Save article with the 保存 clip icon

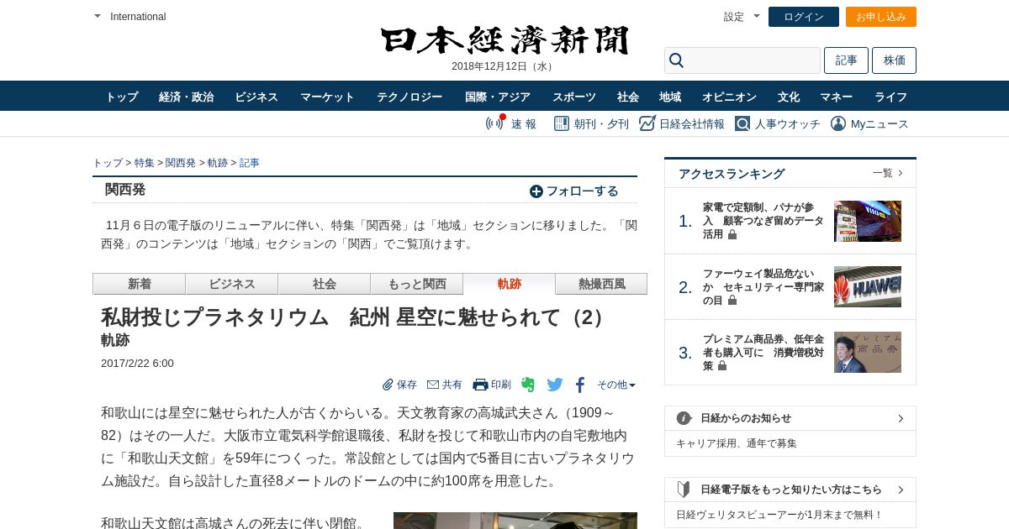(388, 385)
